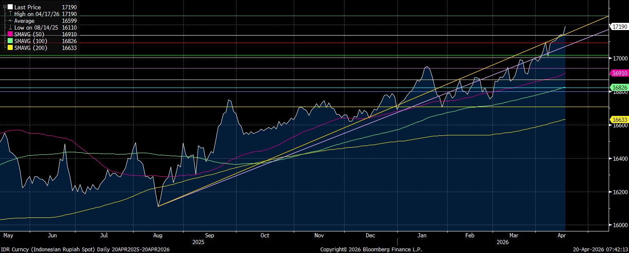Click the yellow 16633 axis price tag
Image resolution: width=629 pixels, height=253 pixels.
click(x=619, y=120)
